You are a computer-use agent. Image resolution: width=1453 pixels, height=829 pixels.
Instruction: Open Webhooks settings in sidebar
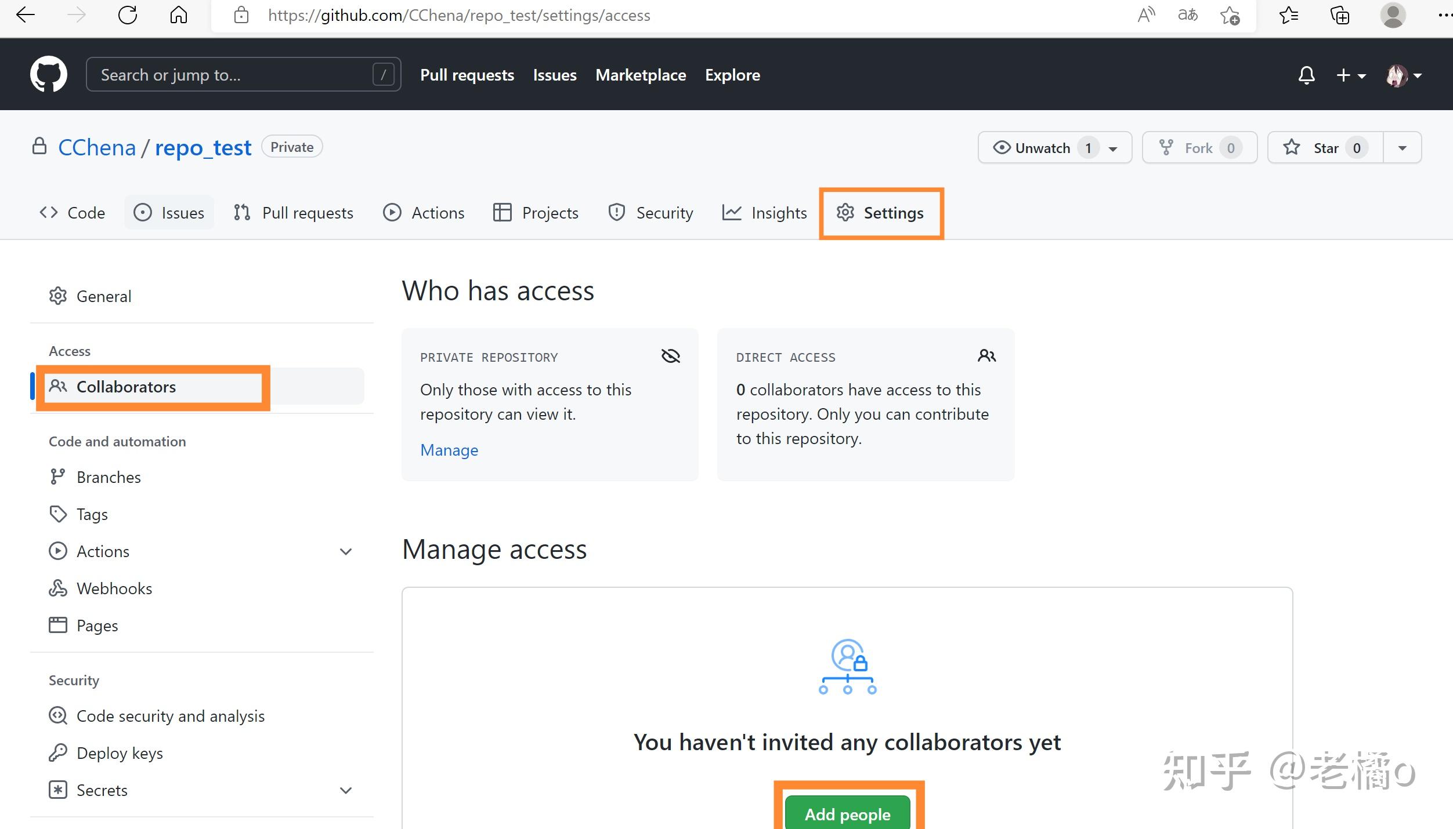pyautogui.click(x=114, y=588)
